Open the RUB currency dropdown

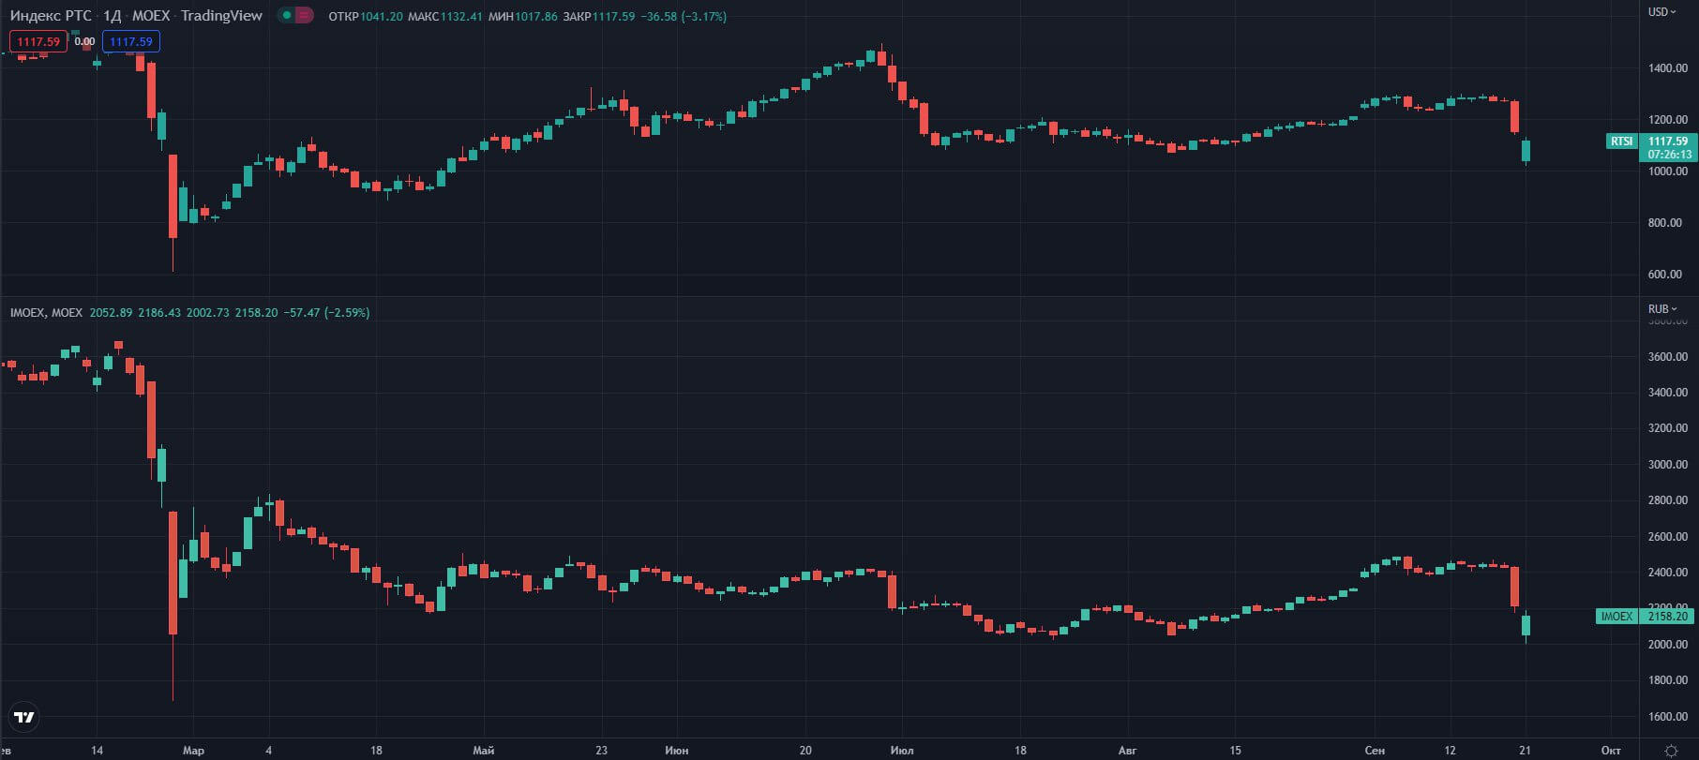point(1662,308)
